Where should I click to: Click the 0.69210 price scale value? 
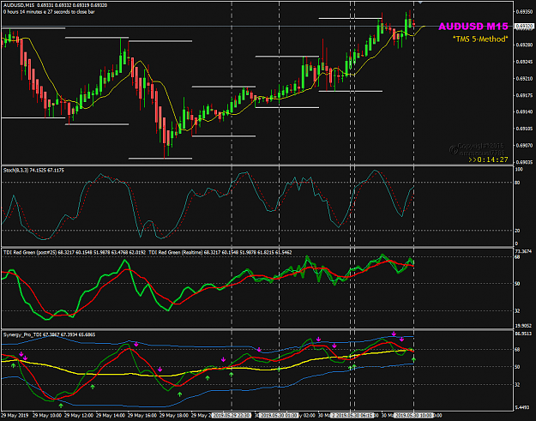pos(524,79)
